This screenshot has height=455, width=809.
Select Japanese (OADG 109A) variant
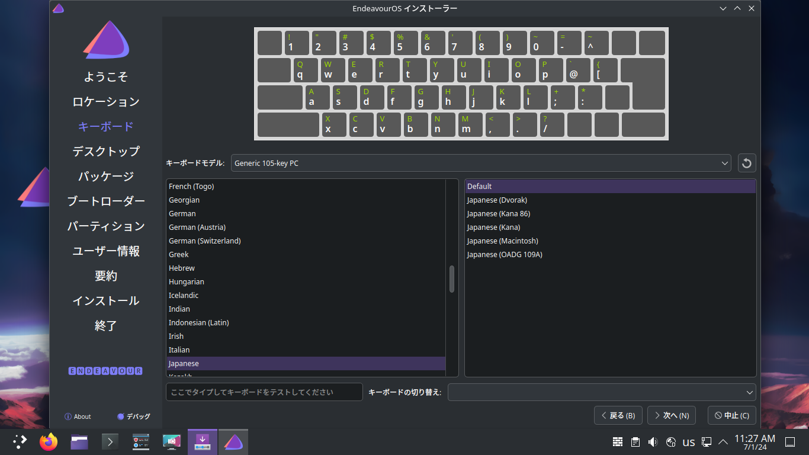click(610, 255)
